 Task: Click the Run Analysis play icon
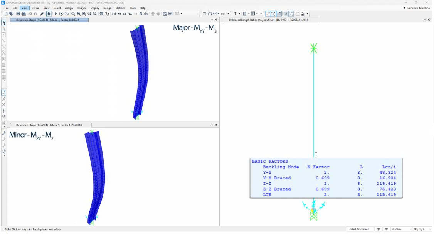coord(56,14)
